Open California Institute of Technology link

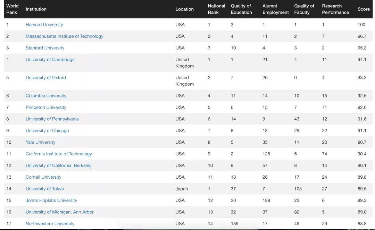tap(59, 154)
